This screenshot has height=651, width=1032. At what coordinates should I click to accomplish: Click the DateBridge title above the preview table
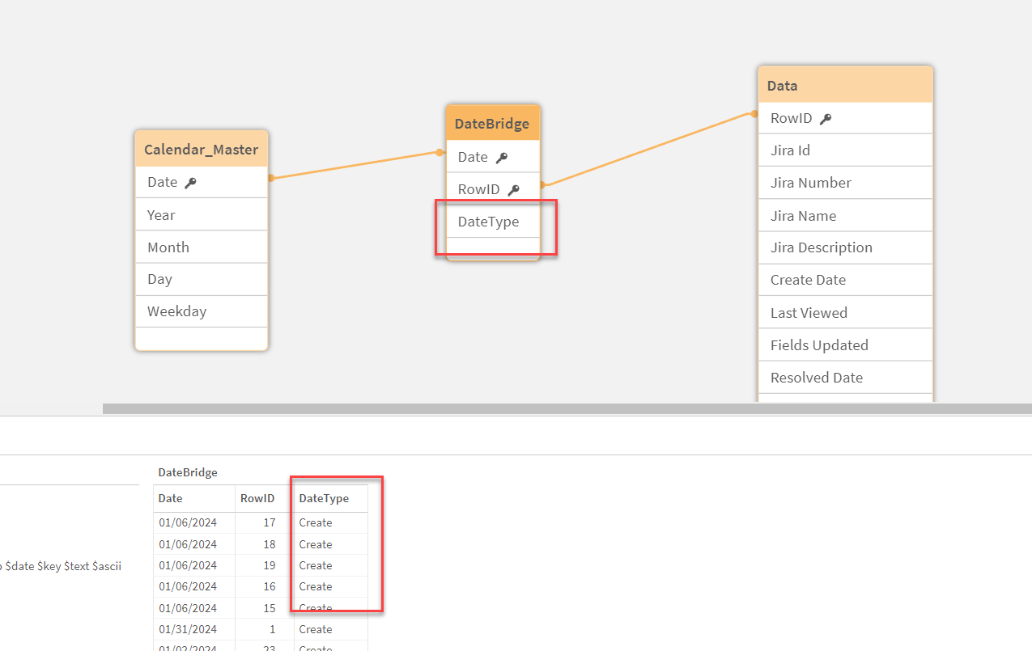[188, 472]
